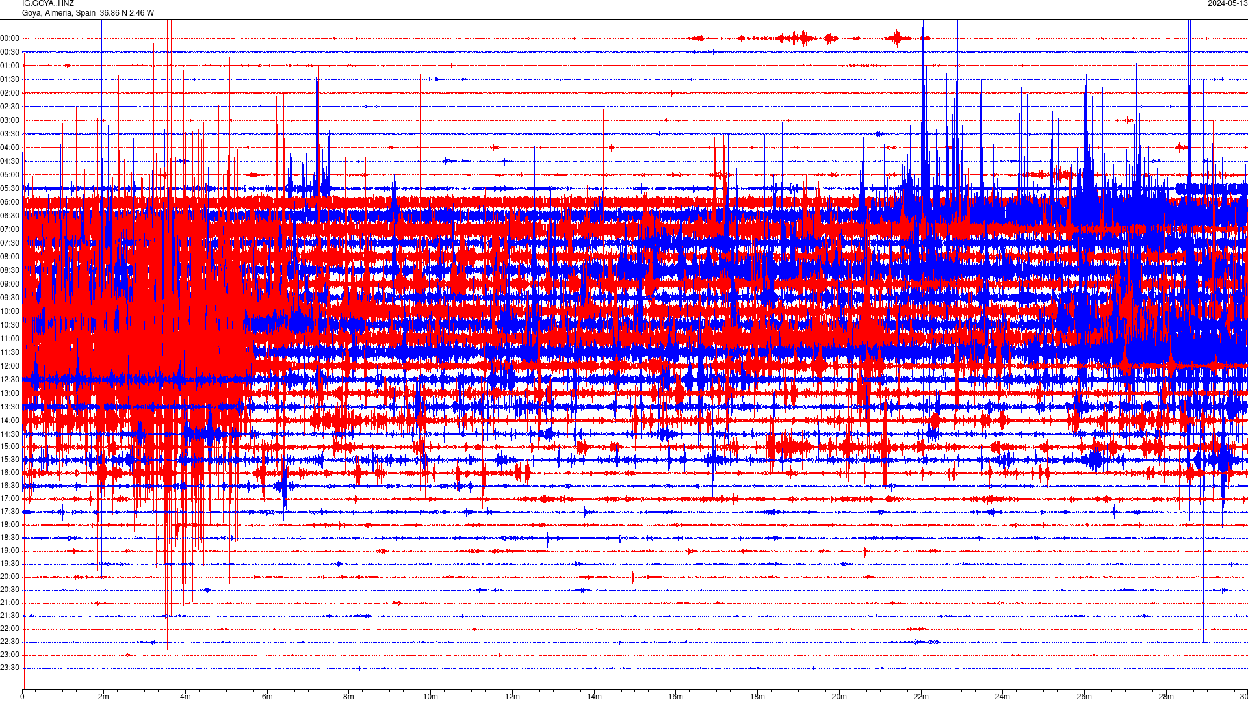Viewport: 1248px width, 702px height.
Task: Click the 10:00 time row label
Action: pyautogui.click(x=10, y=311)
